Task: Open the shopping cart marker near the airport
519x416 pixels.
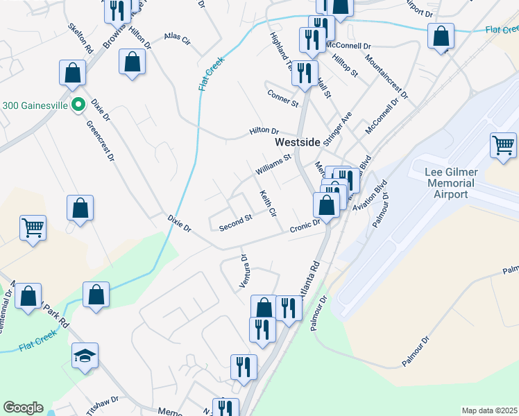Action: [503, 148]
